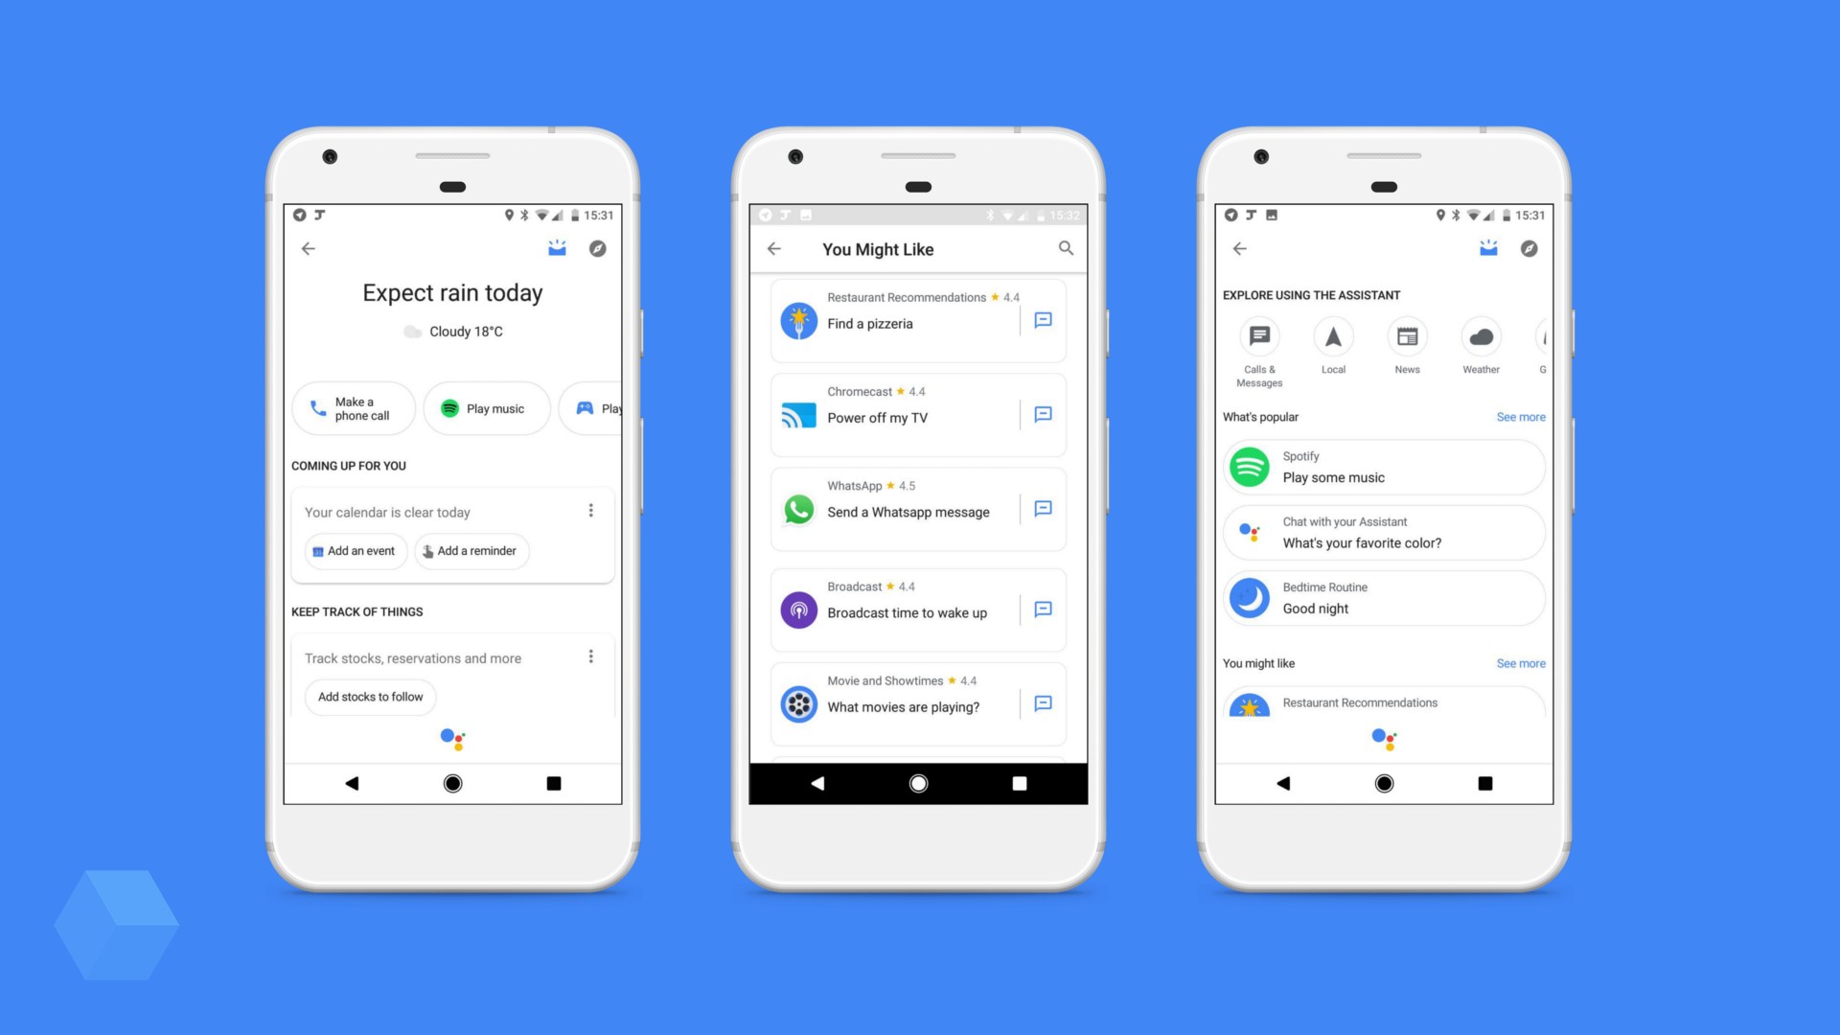Click Add an event calendar button

tap(353, 551)
